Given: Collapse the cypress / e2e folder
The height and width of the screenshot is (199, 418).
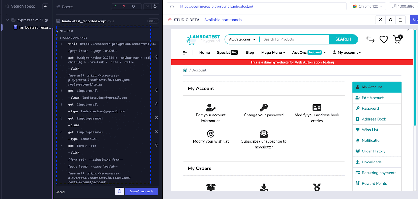Looking at the screenshot, I should point(8,20).
